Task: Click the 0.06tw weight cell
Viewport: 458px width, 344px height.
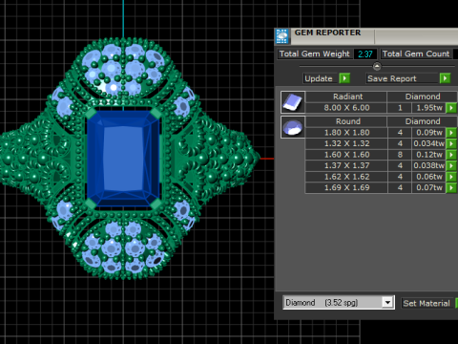Action: tap(428, 177)
